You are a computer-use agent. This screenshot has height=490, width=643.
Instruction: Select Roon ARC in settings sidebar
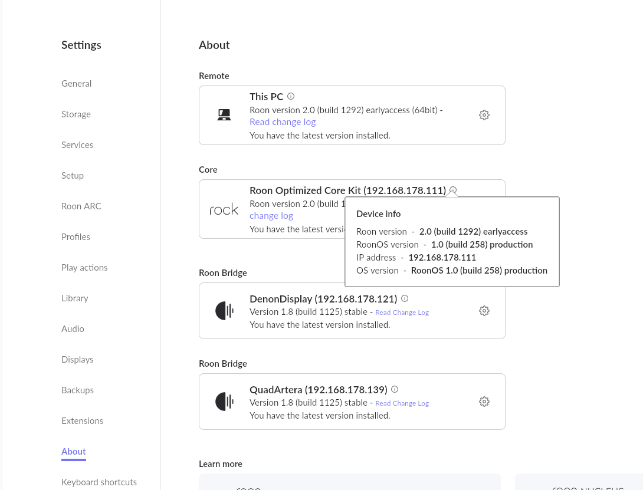coord(81,206)
